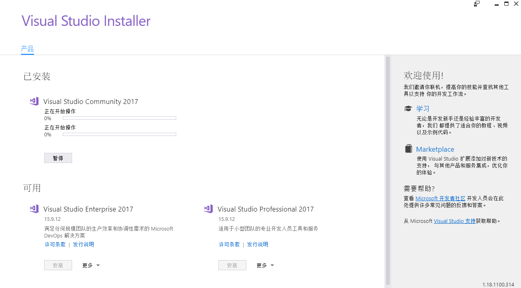Click 安装 button under Visual Studio Enterprise 2017
This screenshot has width=521, height=288.
click(x=58, y=265)
